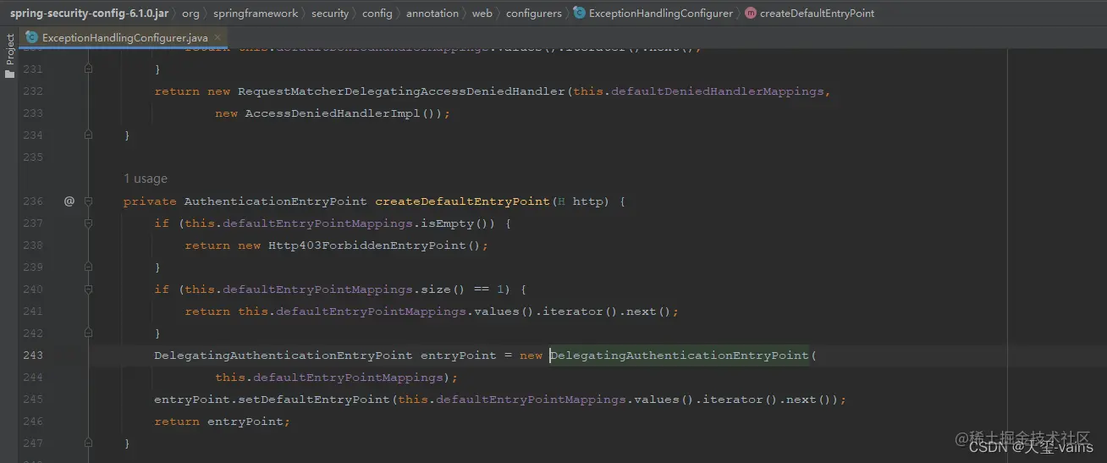Click ExceptionHandlingConfigurer class breadcrumb
Viewport: 1107px width, 463px height.
[x=661, y=14]
